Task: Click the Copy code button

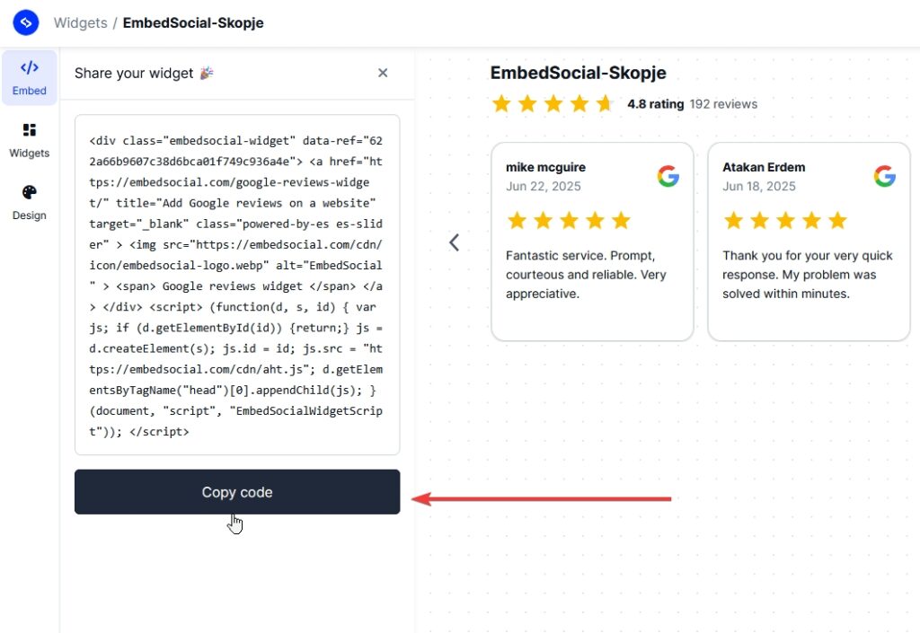Action: (x=236, y=492)
